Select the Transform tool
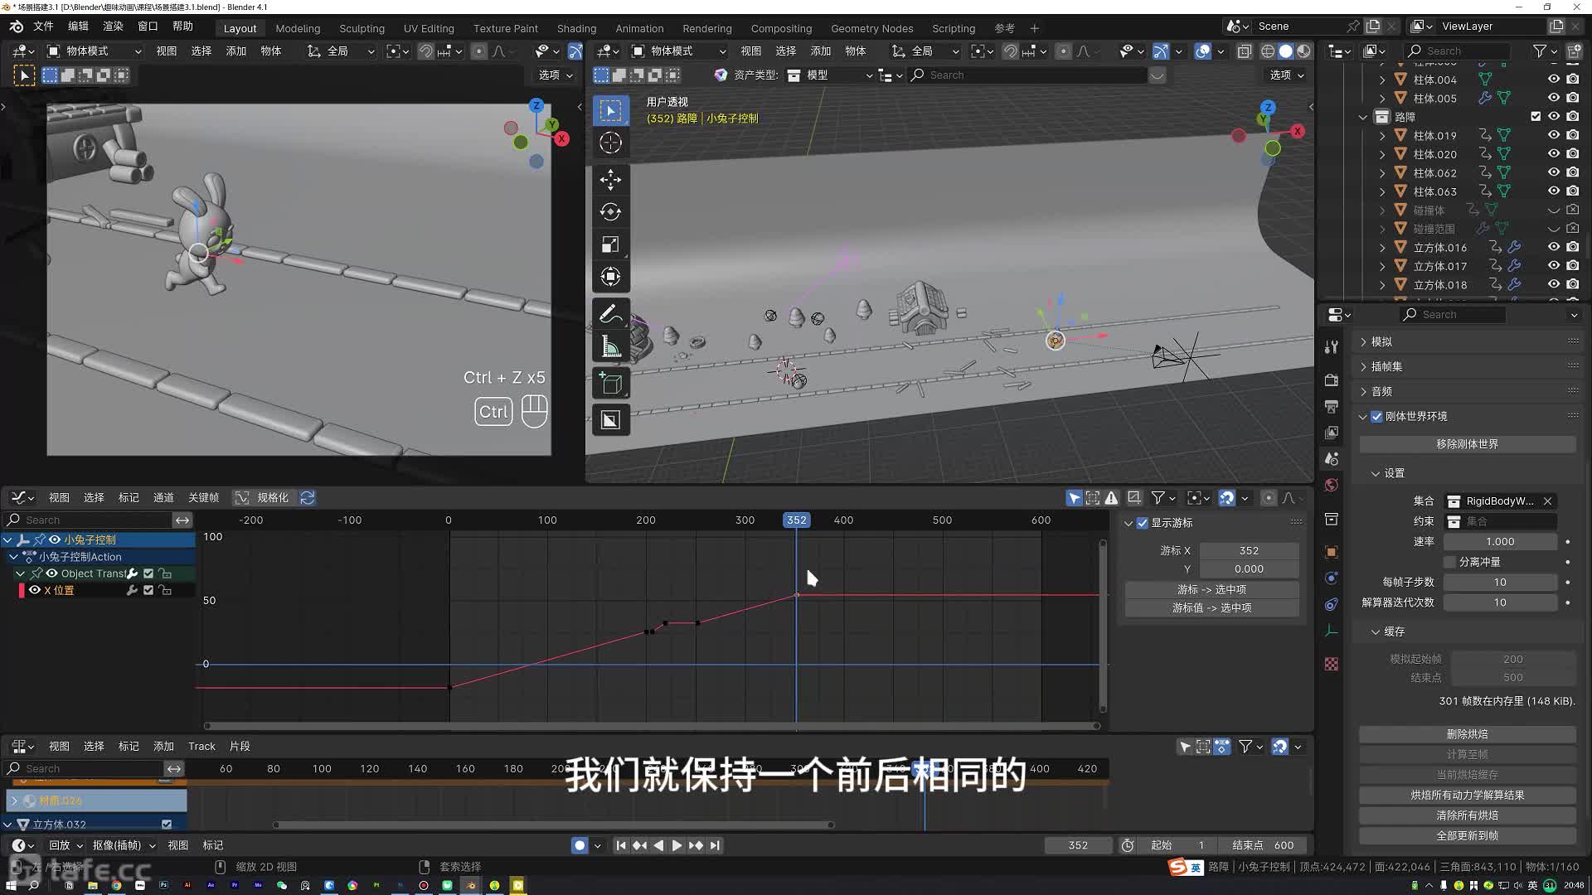Image resolution: width=1592 pixels, height=895 pixels. (610, 277)
